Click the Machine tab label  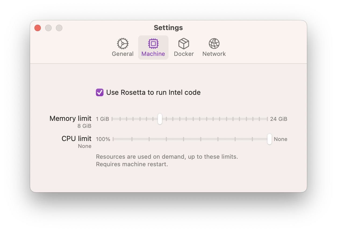coord(153,54)
